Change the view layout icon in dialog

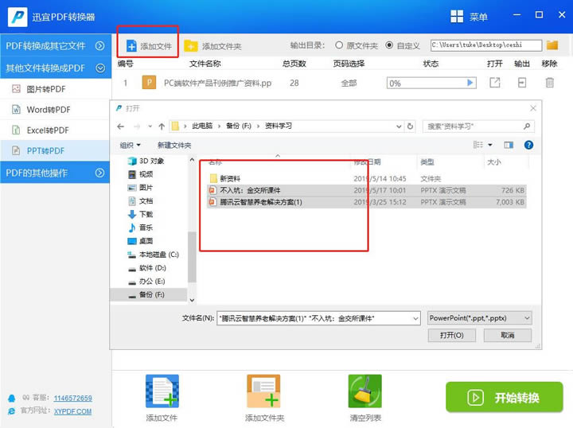(478, 145)
